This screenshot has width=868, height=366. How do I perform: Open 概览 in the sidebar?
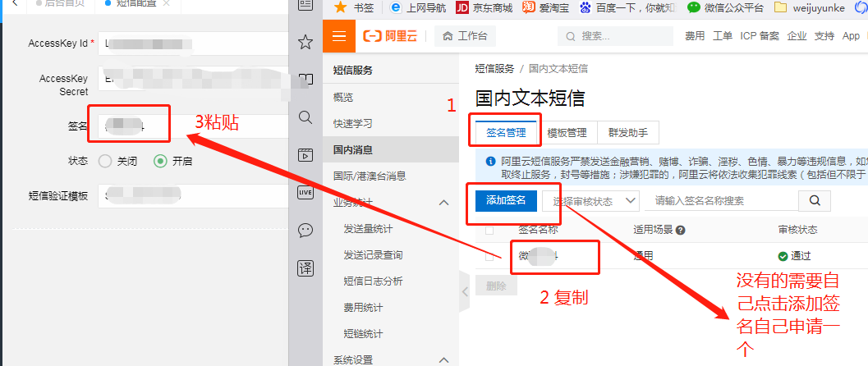(x=343, y=98)
